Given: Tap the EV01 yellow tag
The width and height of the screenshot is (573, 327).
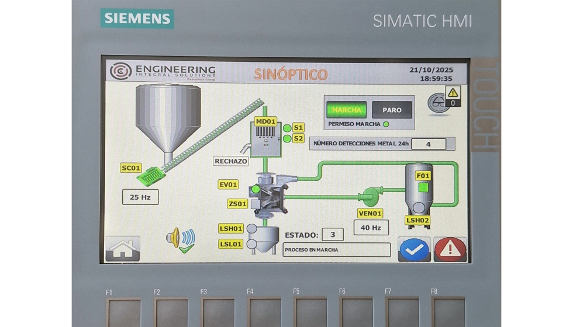Looking at the screenshot, I should click(228, 185).
